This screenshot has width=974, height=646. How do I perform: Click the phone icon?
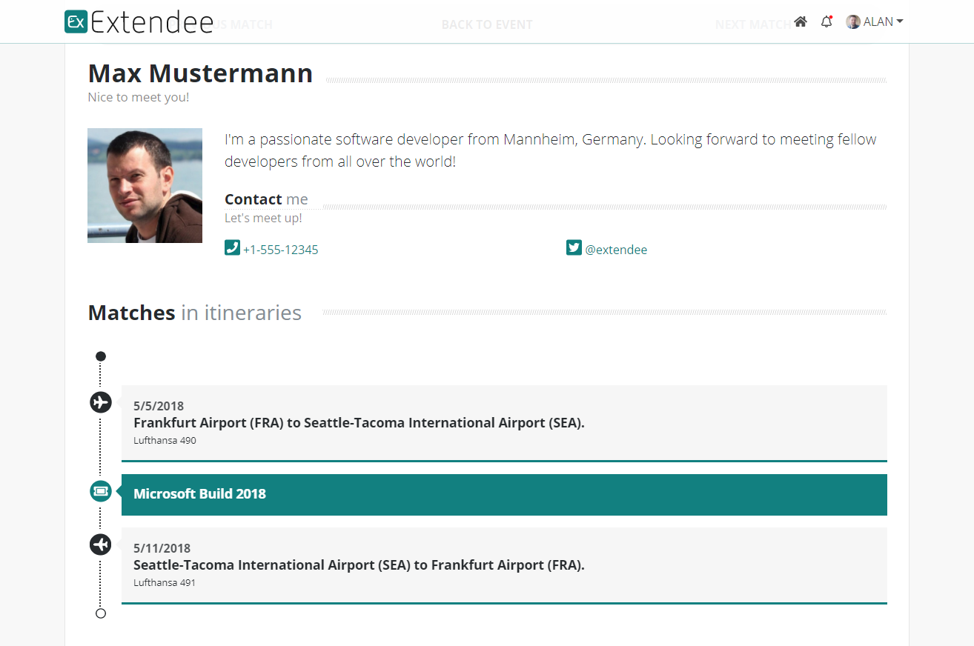point(232,247)
